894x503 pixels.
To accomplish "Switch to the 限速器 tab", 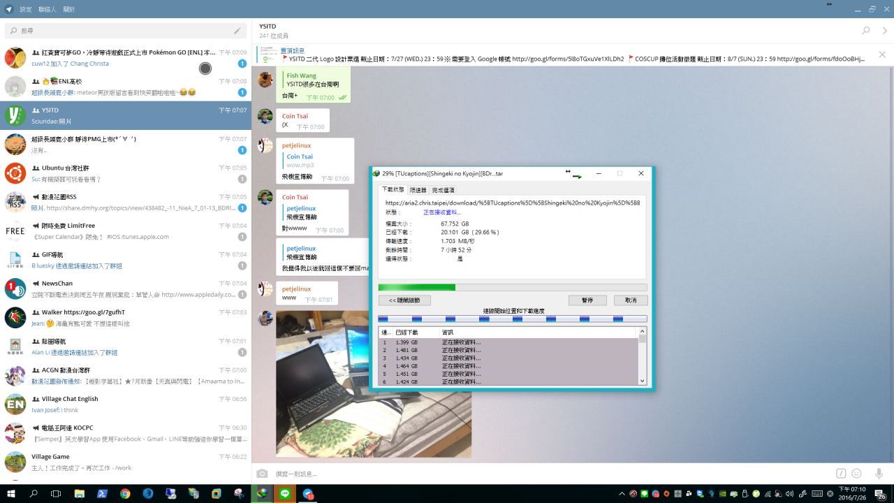I will [418, 190].
